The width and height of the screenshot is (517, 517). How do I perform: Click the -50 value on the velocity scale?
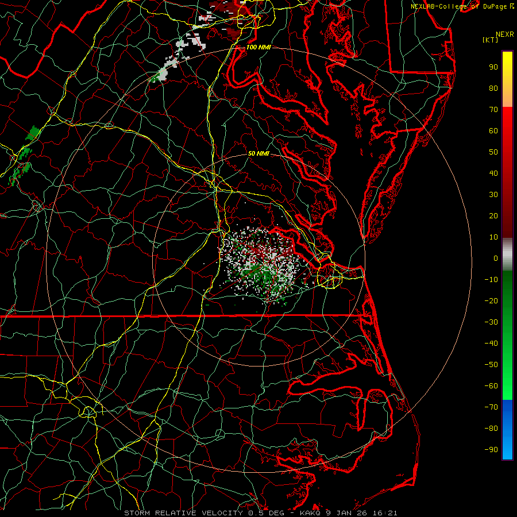tap(491, 365)
